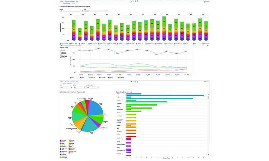Select the Hospital radio button
Viewport: 269px width, 161px height.
coord(61,51)
